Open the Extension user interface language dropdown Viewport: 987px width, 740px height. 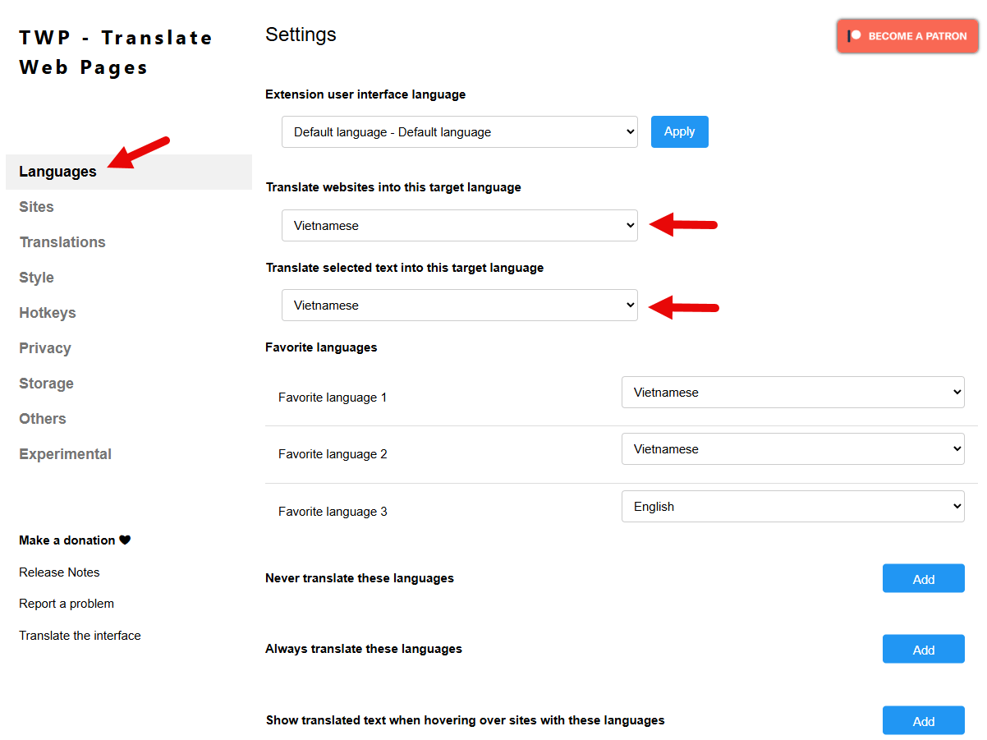(x=460, y=132)
